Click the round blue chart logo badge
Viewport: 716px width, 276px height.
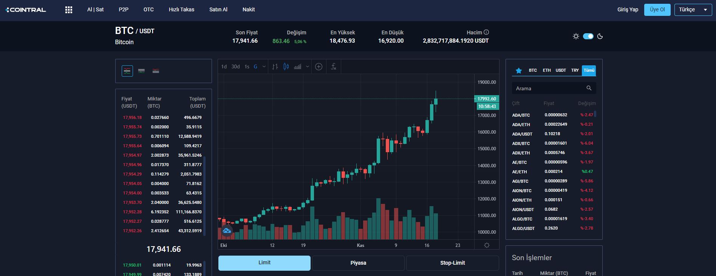(227, 230)
